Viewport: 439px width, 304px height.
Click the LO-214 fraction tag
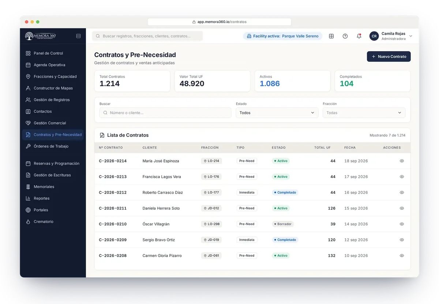[x=211, y=161]
